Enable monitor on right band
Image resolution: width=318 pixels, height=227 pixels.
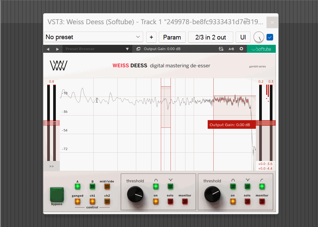(x=262, y=201)
